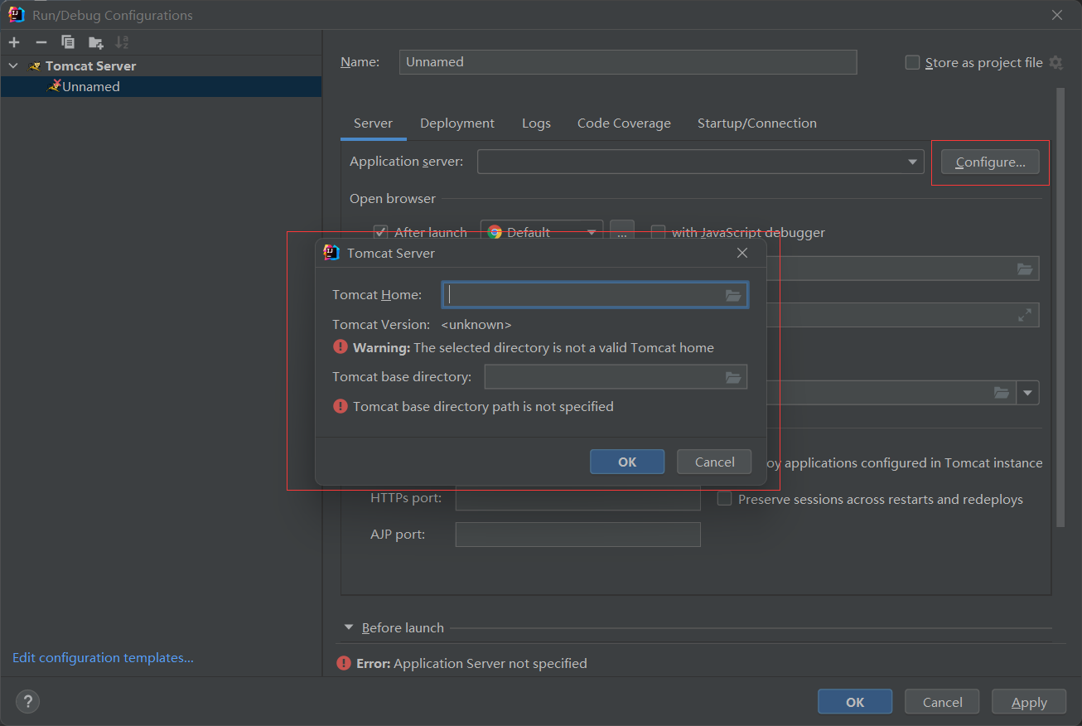Screen dimensions: 1082x726
Task: Click the Configure... button
Action: (990, 162)
